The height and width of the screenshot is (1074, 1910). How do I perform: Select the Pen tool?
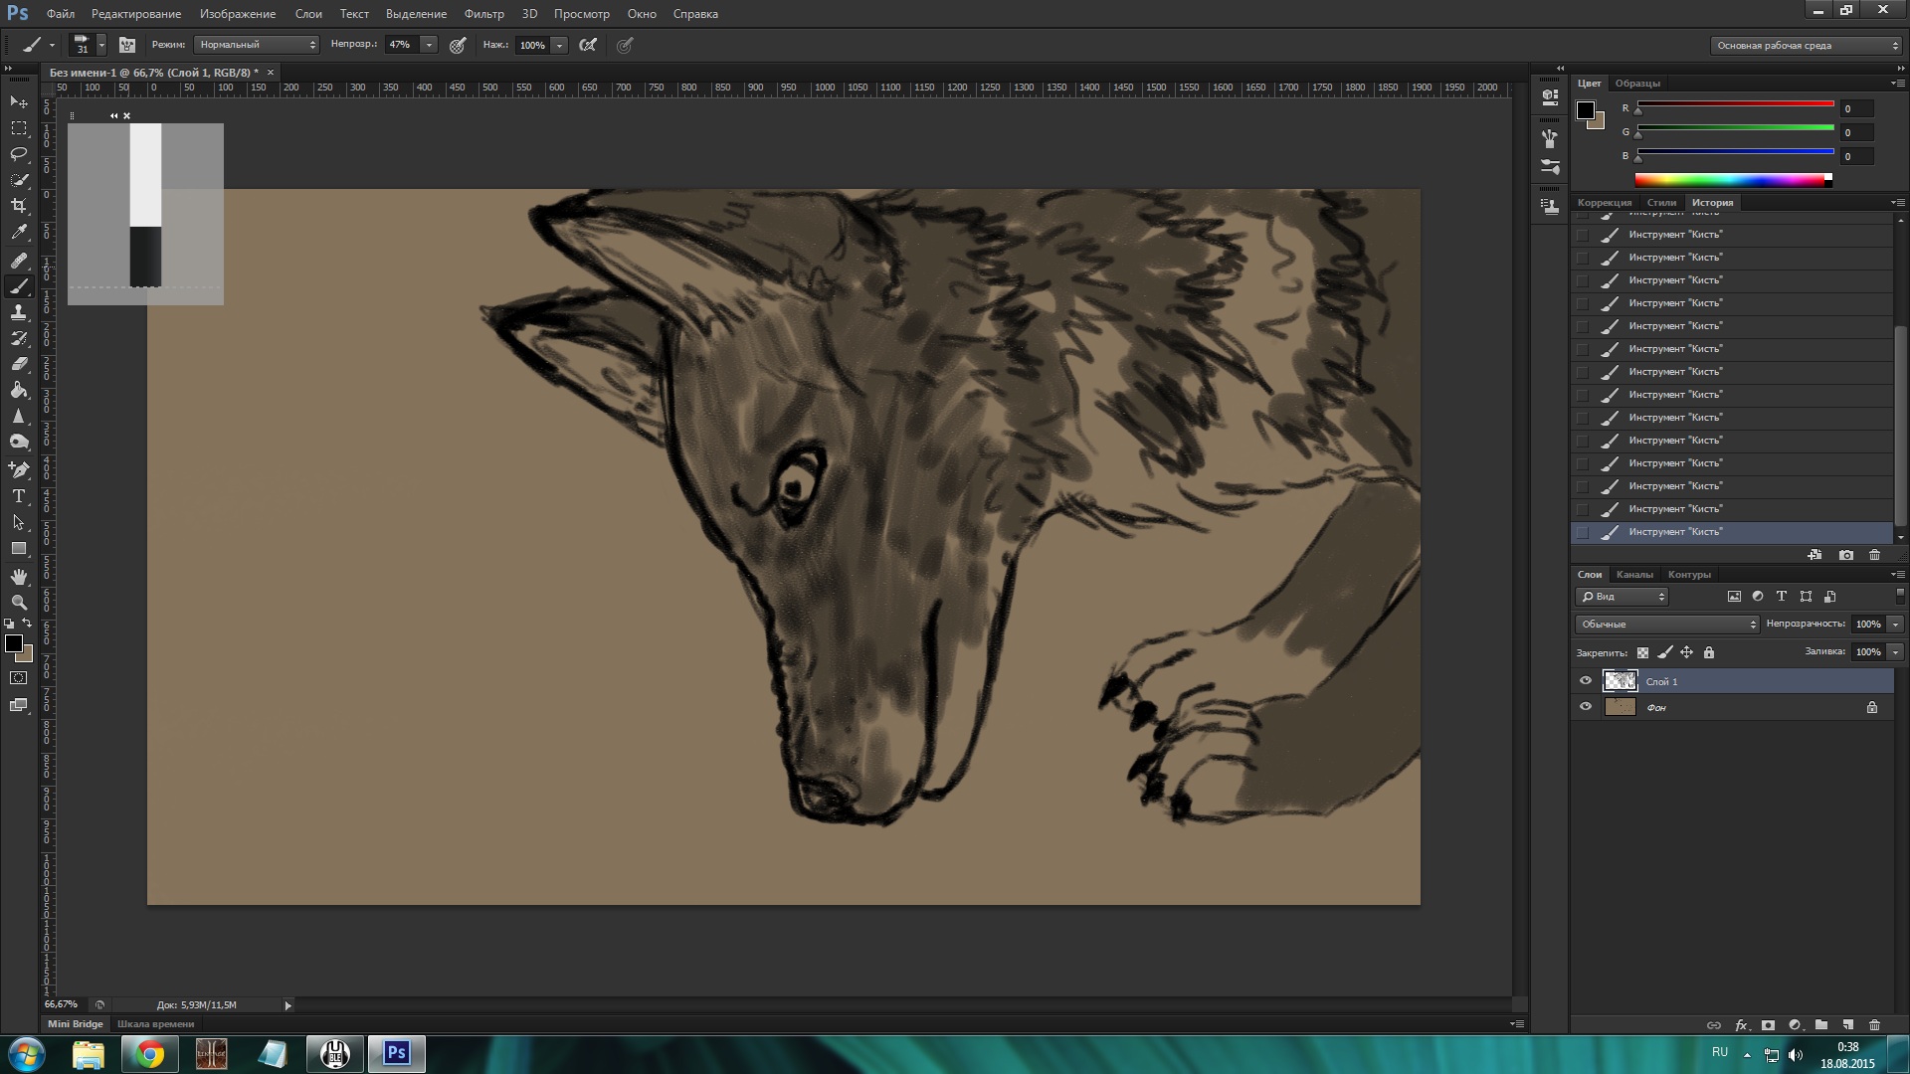pos(18,469)
